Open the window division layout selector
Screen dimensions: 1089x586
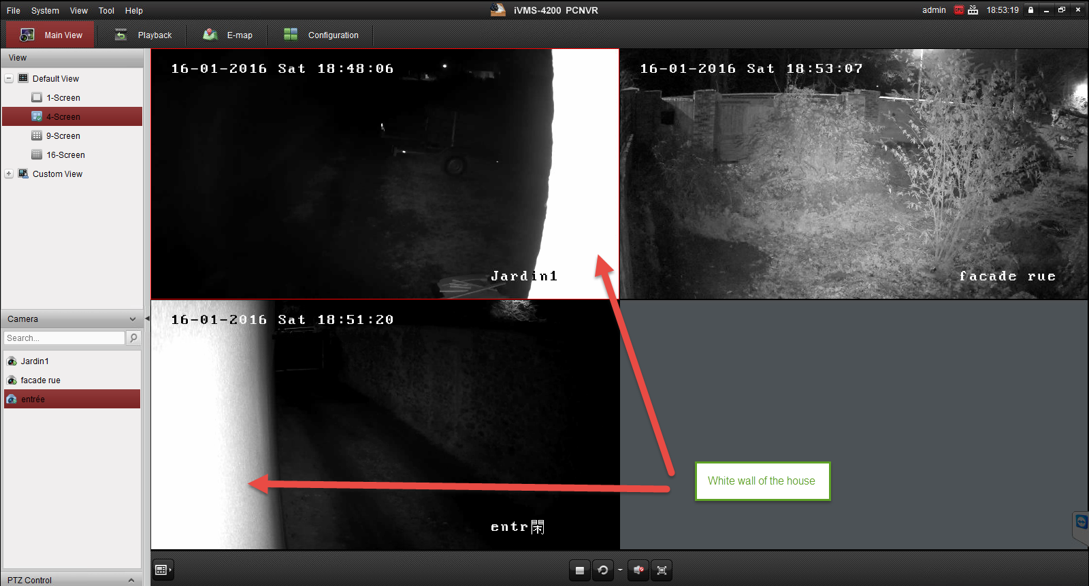point(163,570)
